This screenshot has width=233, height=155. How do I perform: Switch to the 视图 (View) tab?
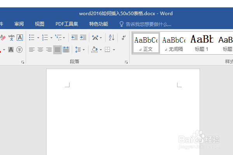[x=39, y=24]
